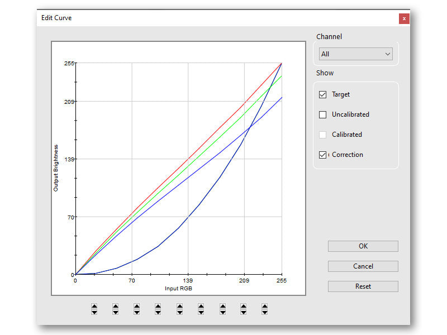The height and width of the screenshot is (335, 447).
Task: Click up arrow of the eighth stepper
Action: (244, 306)
